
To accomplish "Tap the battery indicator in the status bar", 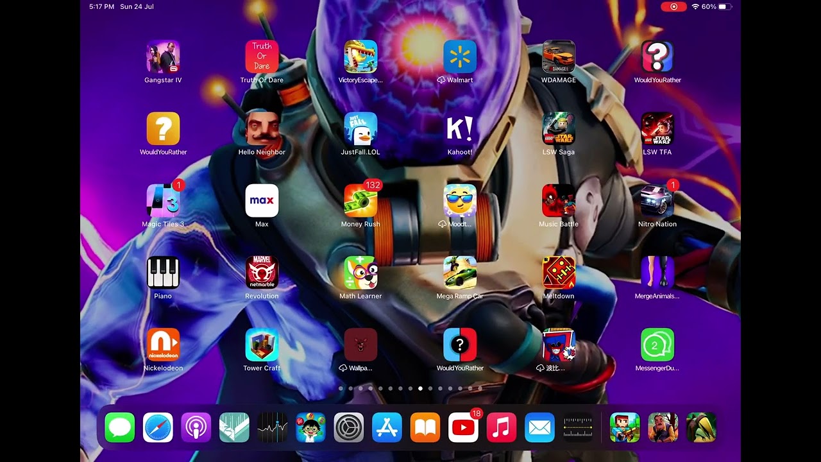I will 725,6.
